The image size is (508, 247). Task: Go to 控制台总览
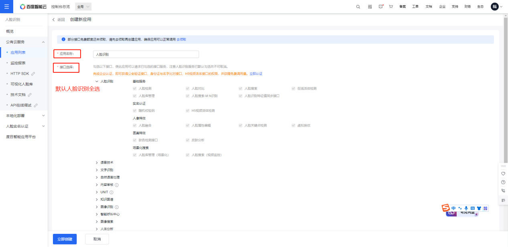pyautogui.click(x=61, y=6)
